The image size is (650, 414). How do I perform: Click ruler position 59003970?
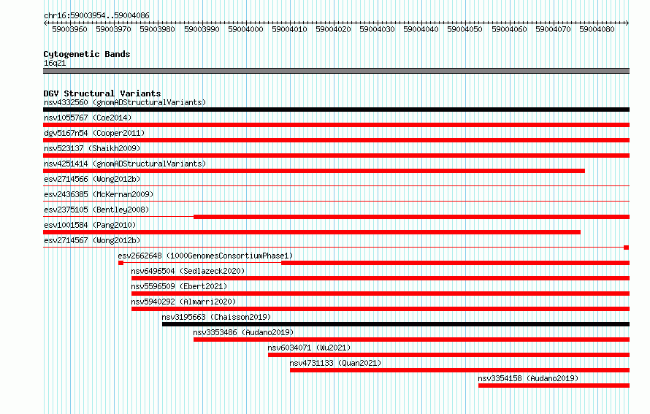tap(114, 29)
